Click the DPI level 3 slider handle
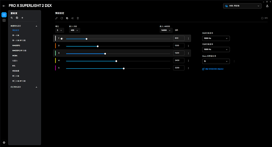272x147 pixels. (105, 54)
